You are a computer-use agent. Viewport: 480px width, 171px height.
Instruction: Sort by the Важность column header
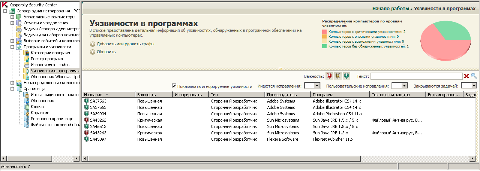pyautogui.click(x=154, y=95)
